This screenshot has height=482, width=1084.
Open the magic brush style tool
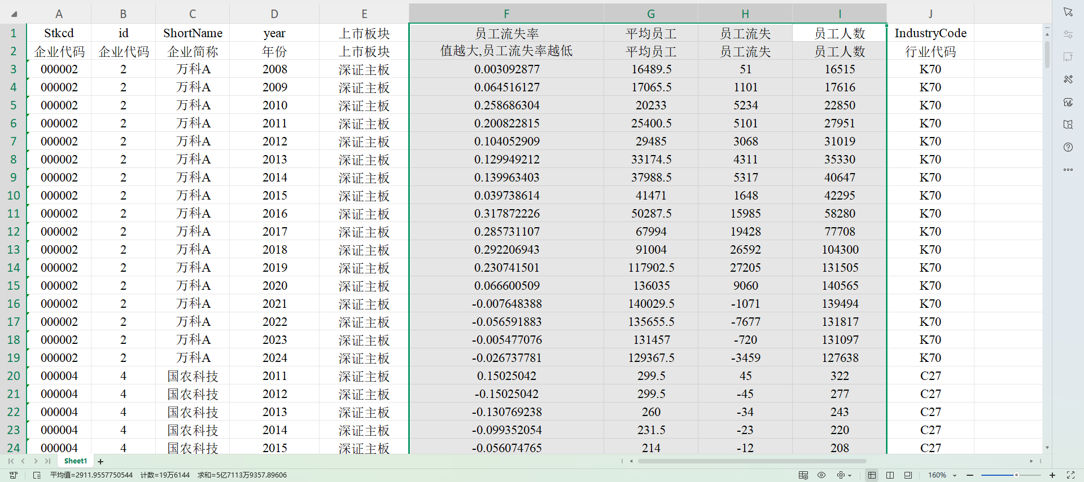click(x=1068, y=79)
